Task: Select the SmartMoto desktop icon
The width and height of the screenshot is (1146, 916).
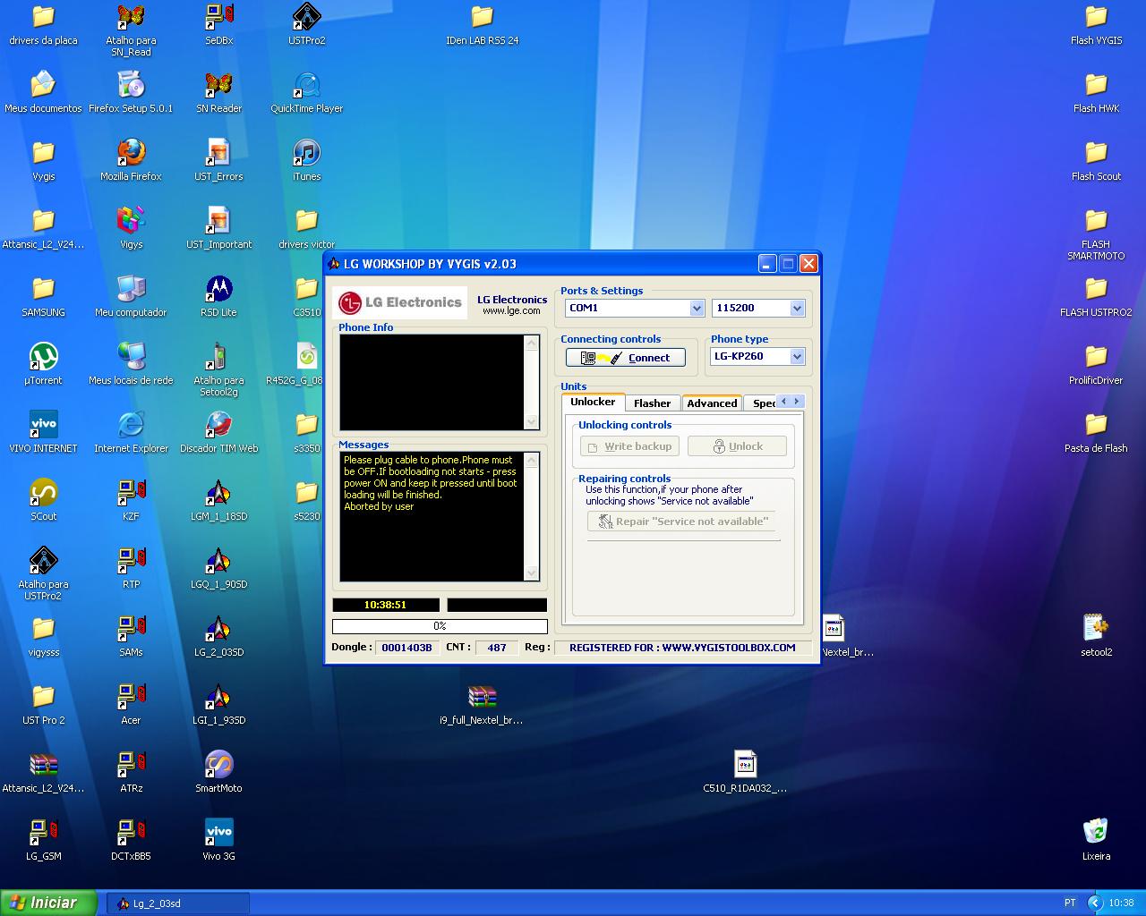Action: point(218,771)
